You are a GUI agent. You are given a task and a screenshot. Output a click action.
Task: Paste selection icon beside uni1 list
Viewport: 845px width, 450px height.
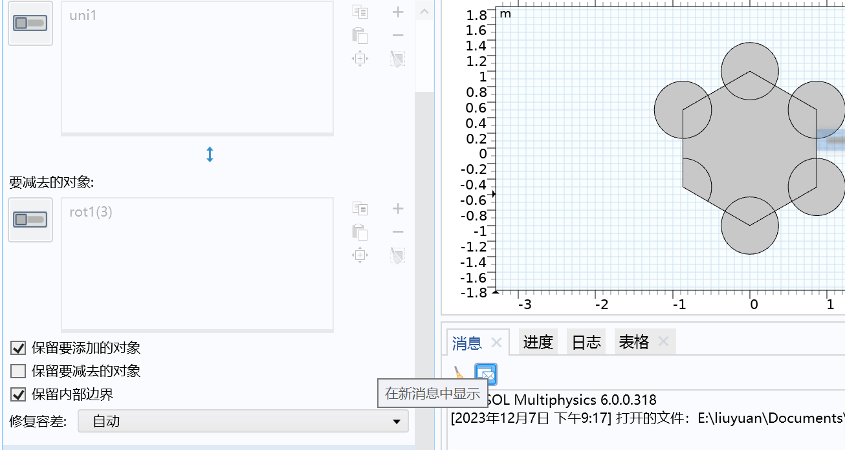coord(360,36)
